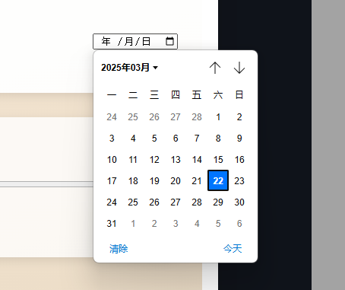Select March 5 in the calendar
The width and height of the screenshot is (345, 290).
[154, 139]
